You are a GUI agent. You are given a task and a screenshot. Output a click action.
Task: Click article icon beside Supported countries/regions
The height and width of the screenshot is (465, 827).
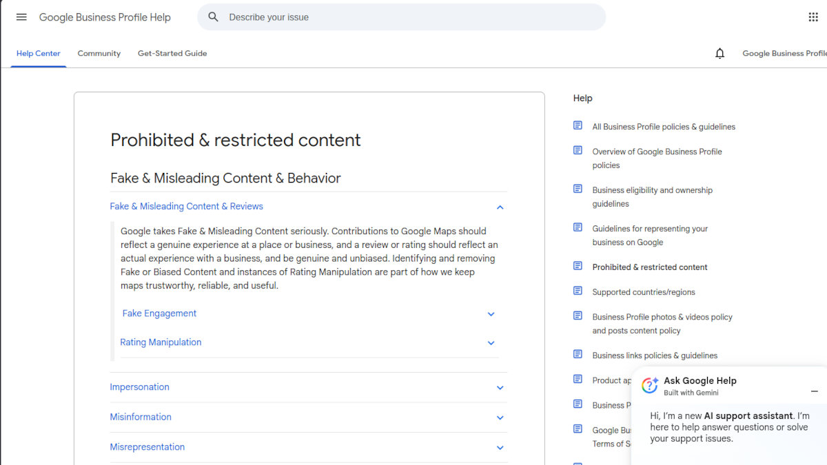578,291
